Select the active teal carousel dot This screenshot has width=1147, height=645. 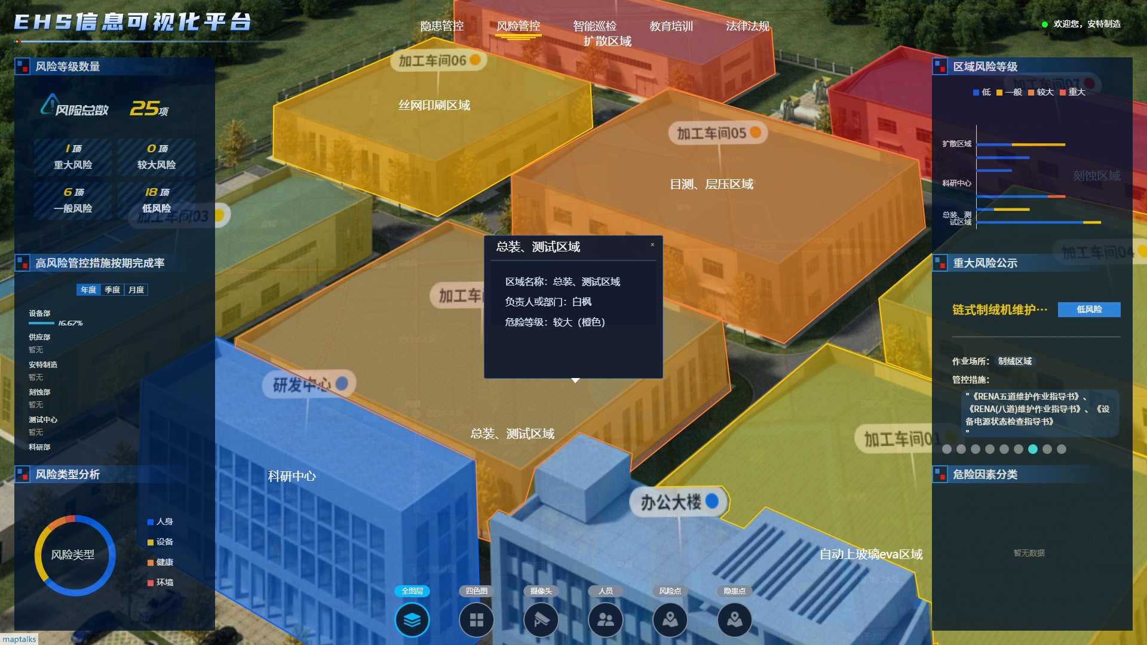click(1033, 449)
